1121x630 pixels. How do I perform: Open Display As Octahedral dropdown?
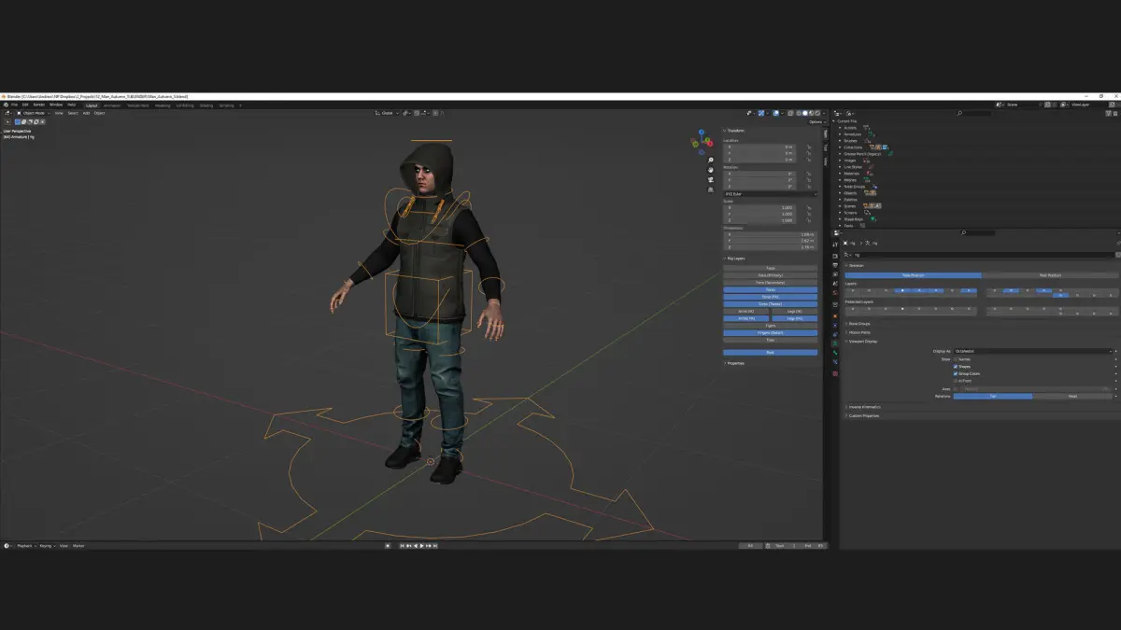1032,351
